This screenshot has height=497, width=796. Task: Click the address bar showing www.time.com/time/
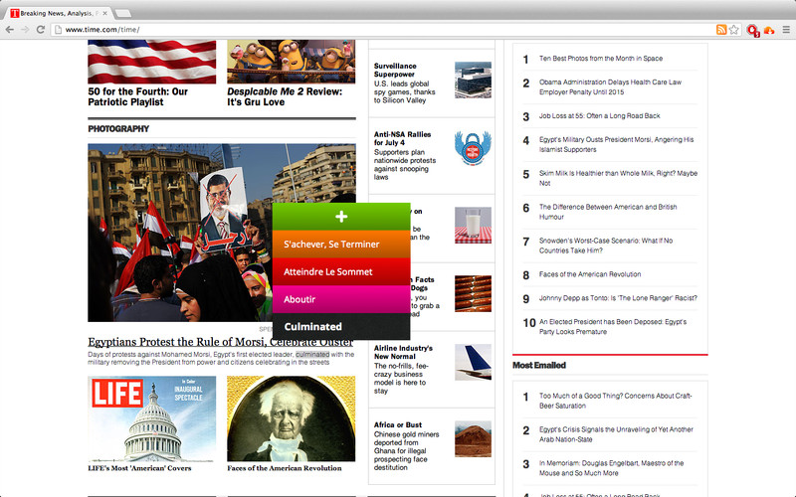point(383,30)
